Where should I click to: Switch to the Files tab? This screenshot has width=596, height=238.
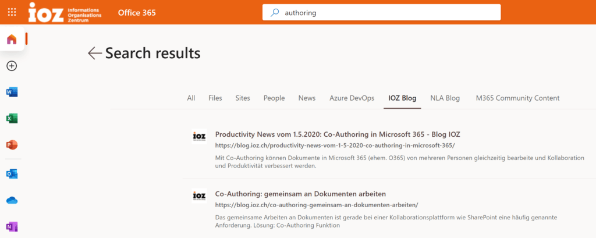click(x=215, y=98)
